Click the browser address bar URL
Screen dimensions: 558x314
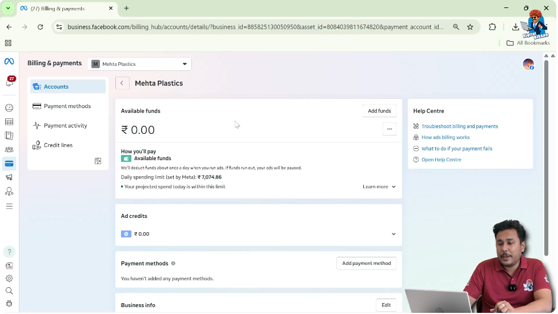click(x=255, y=27)
